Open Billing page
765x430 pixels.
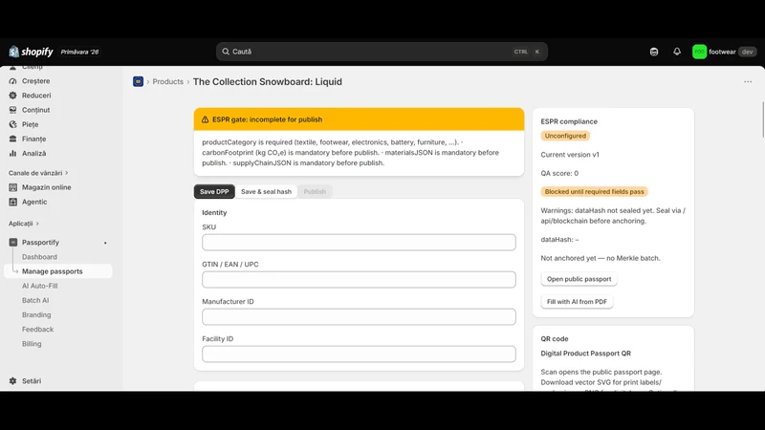point(32,344)
